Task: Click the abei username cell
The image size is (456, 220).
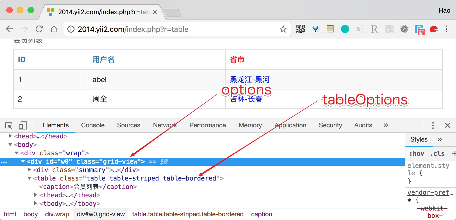Action: point(156,79)
